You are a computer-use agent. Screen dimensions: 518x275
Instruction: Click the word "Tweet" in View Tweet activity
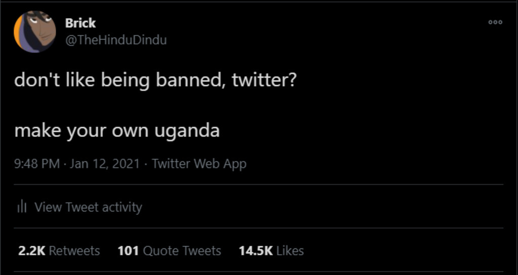point(82,207)
